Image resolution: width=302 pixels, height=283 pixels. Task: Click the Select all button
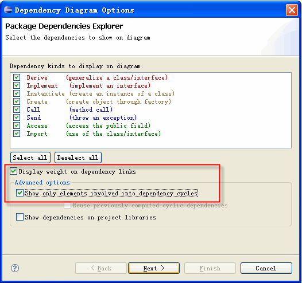tap(30, 158)
